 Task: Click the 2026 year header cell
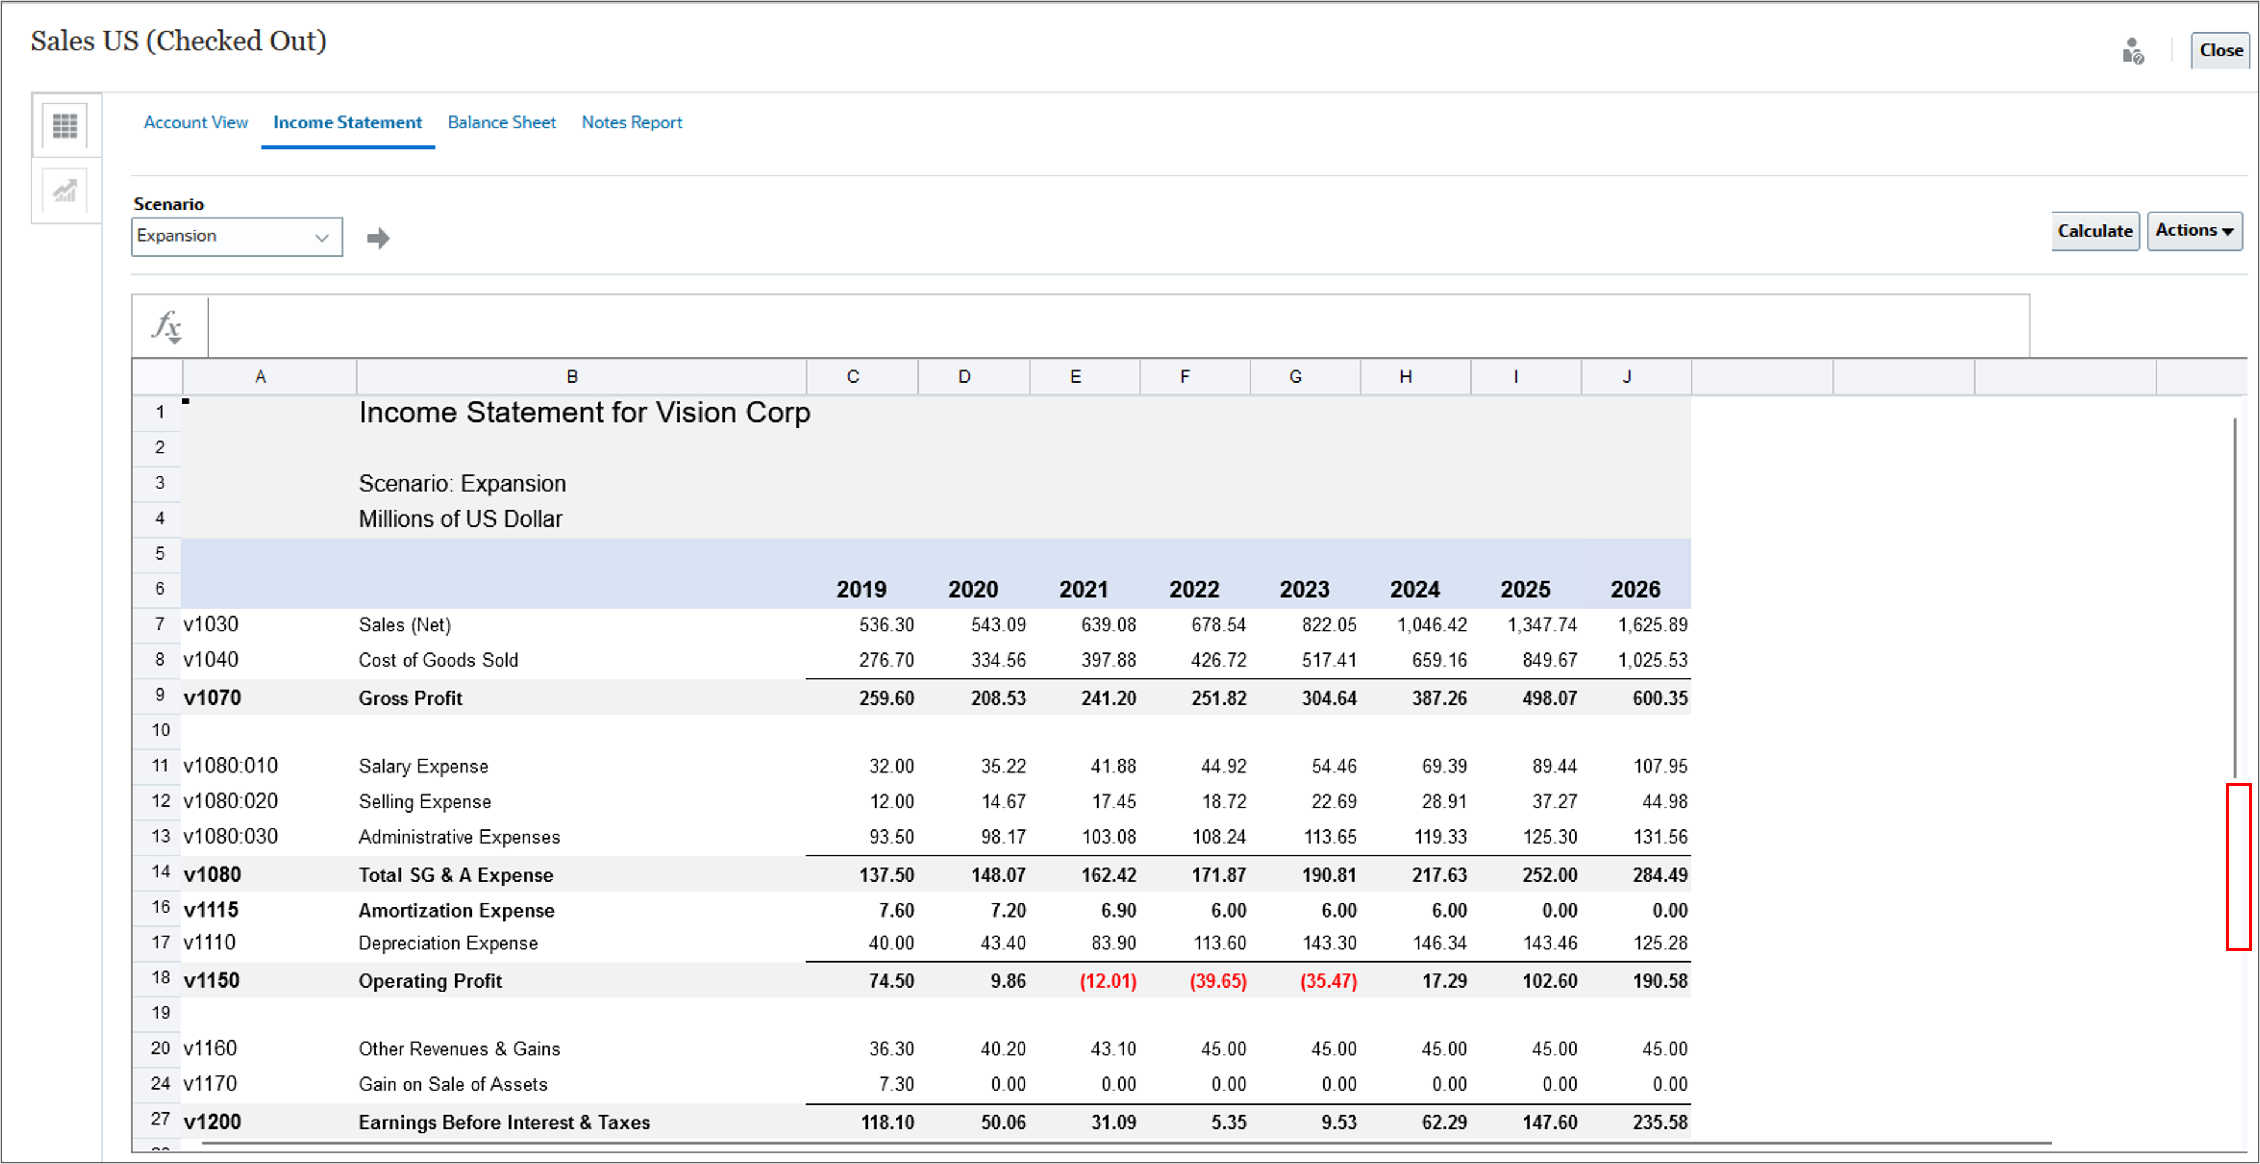click(1635, 589)
